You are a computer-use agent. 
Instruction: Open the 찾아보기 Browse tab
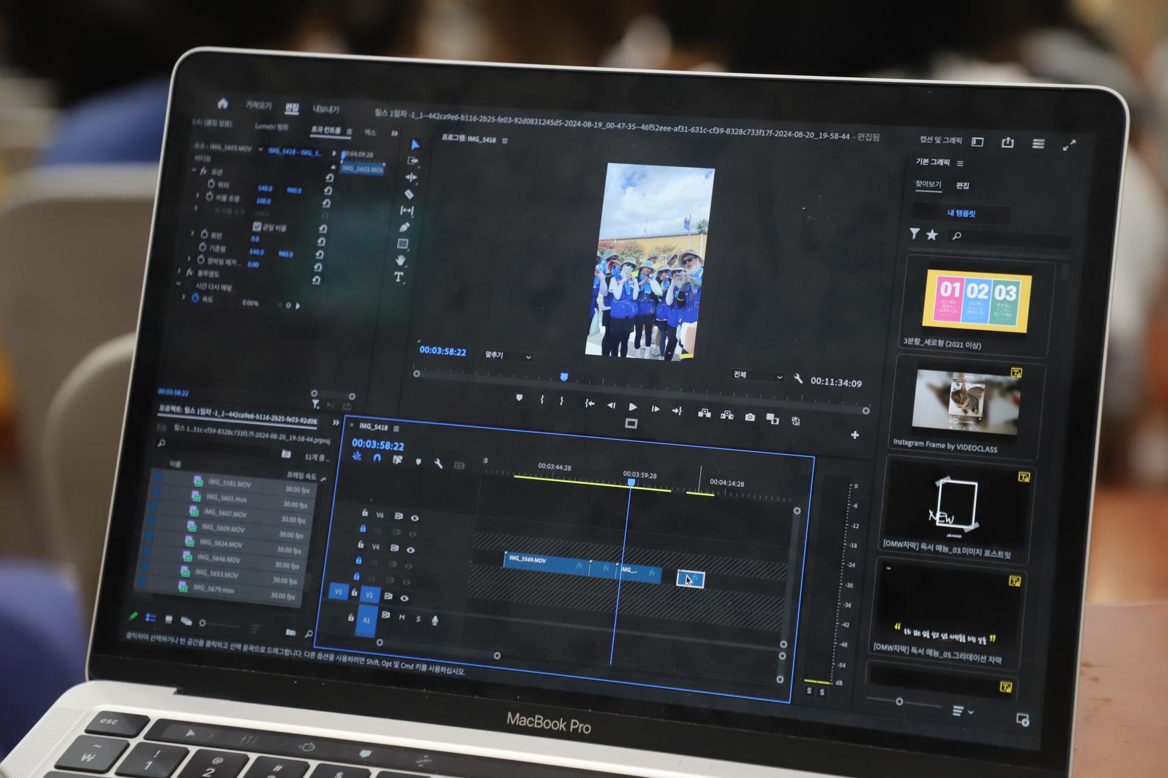pos(928,184)
